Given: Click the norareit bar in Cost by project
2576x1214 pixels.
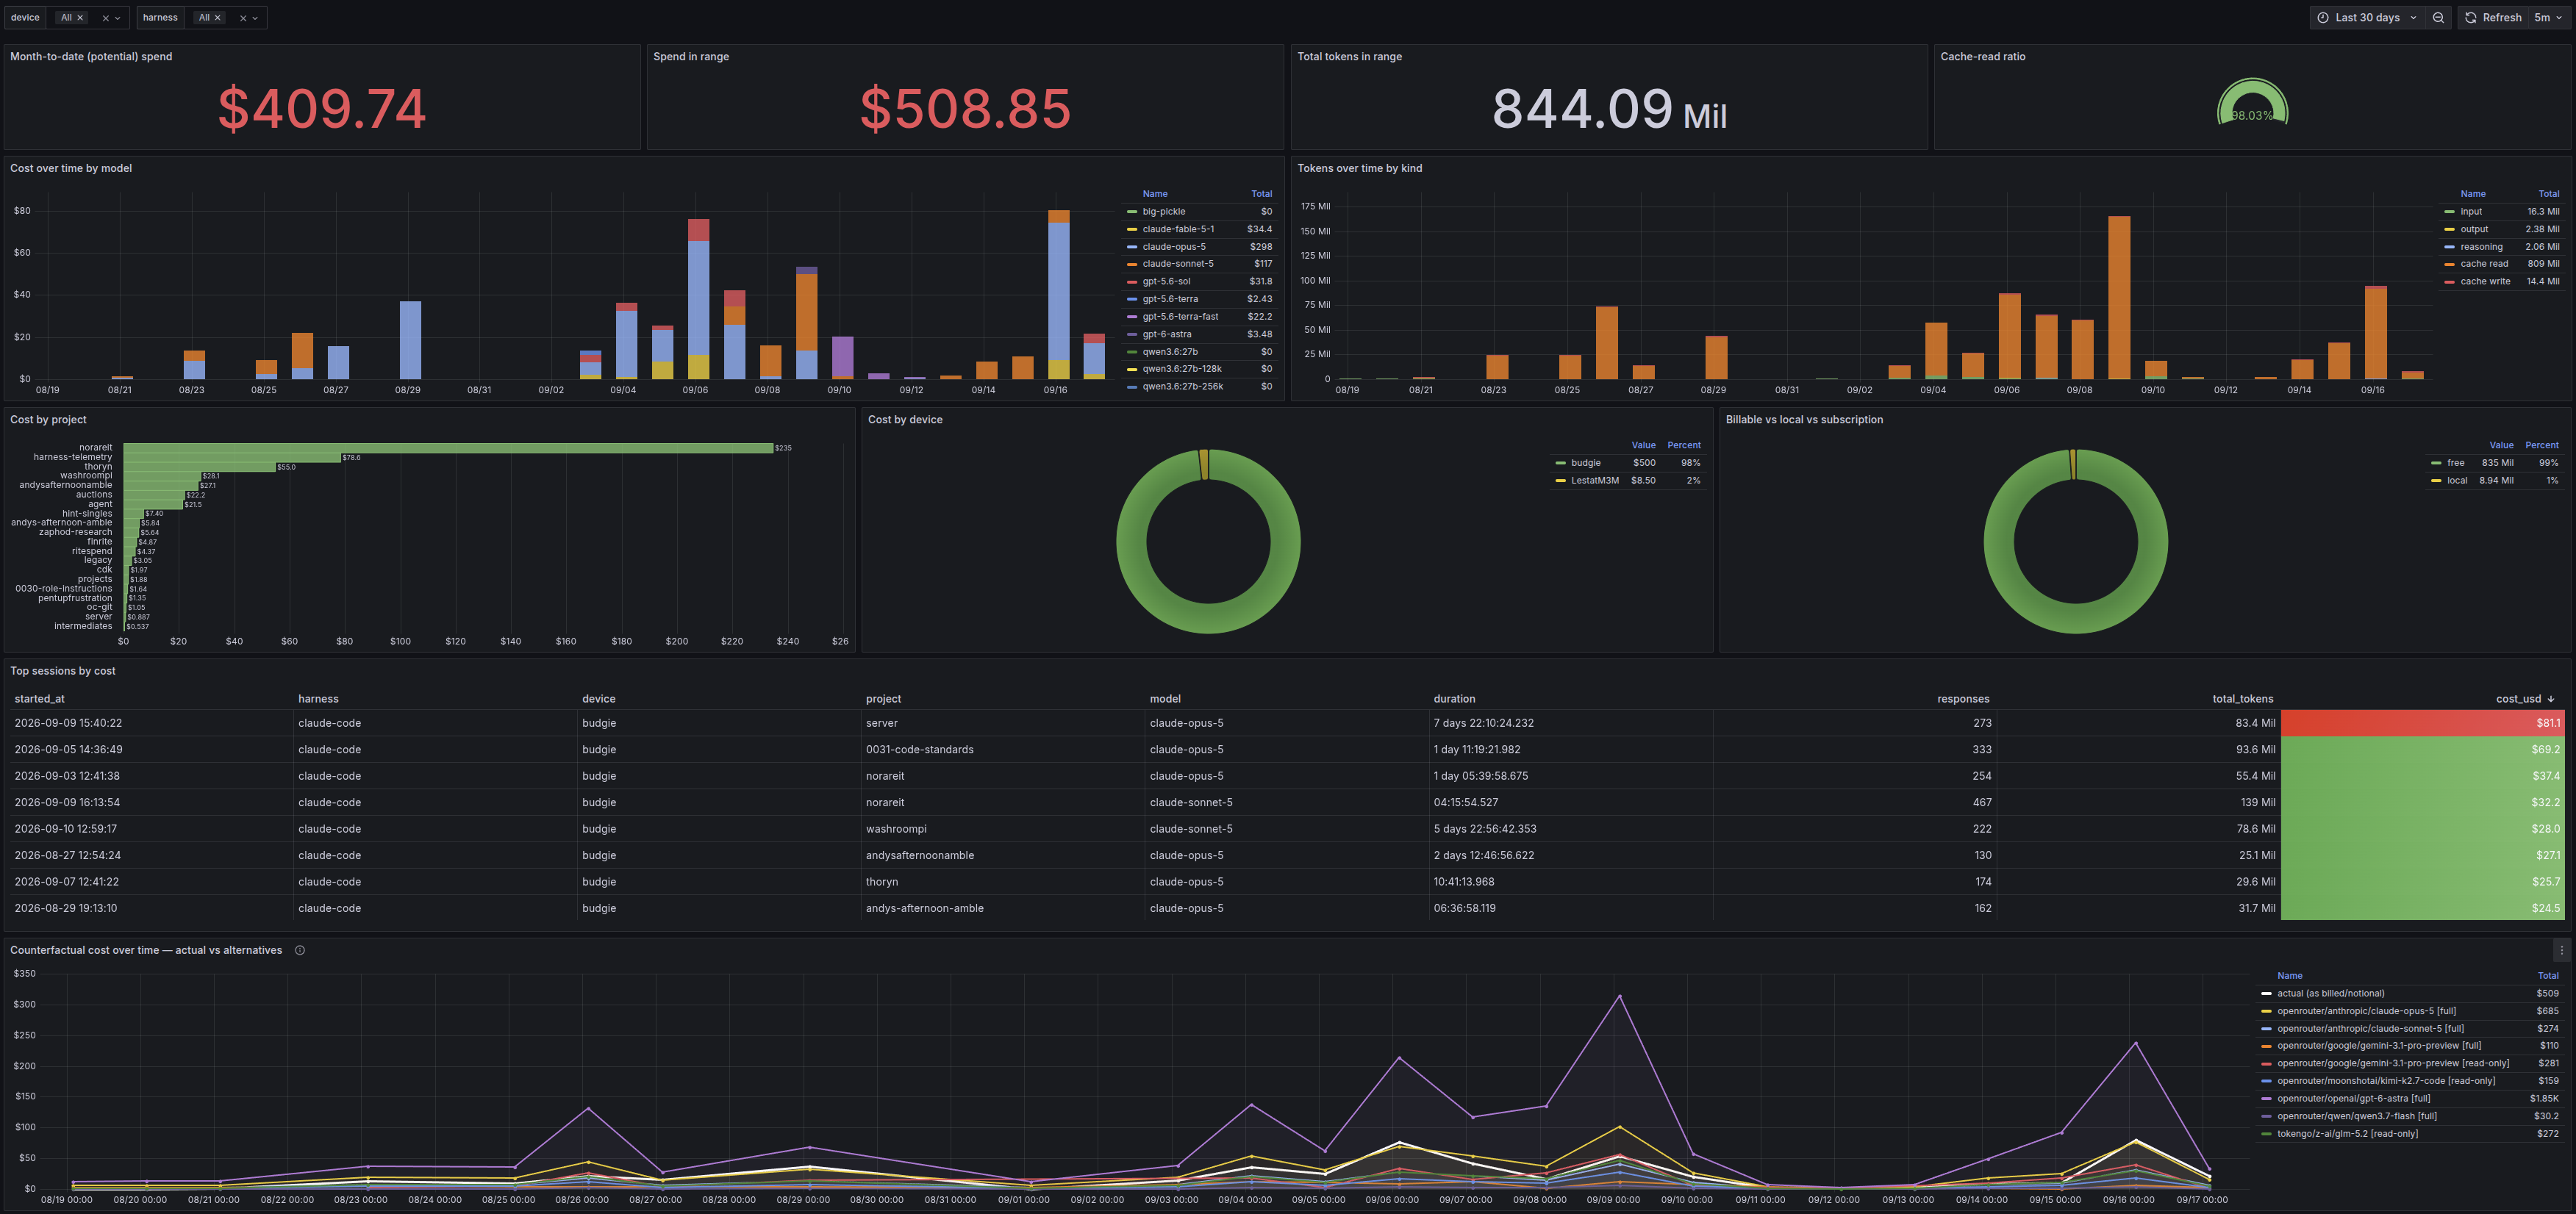Looking at the screenshot, I should click(x=448, y=448).
